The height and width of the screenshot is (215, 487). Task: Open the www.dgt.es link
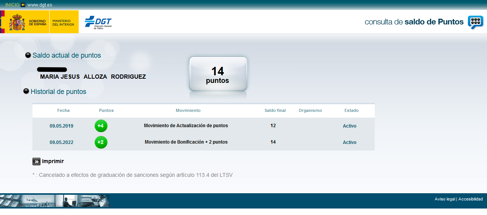pyautogui.click(x=40, y=5)
